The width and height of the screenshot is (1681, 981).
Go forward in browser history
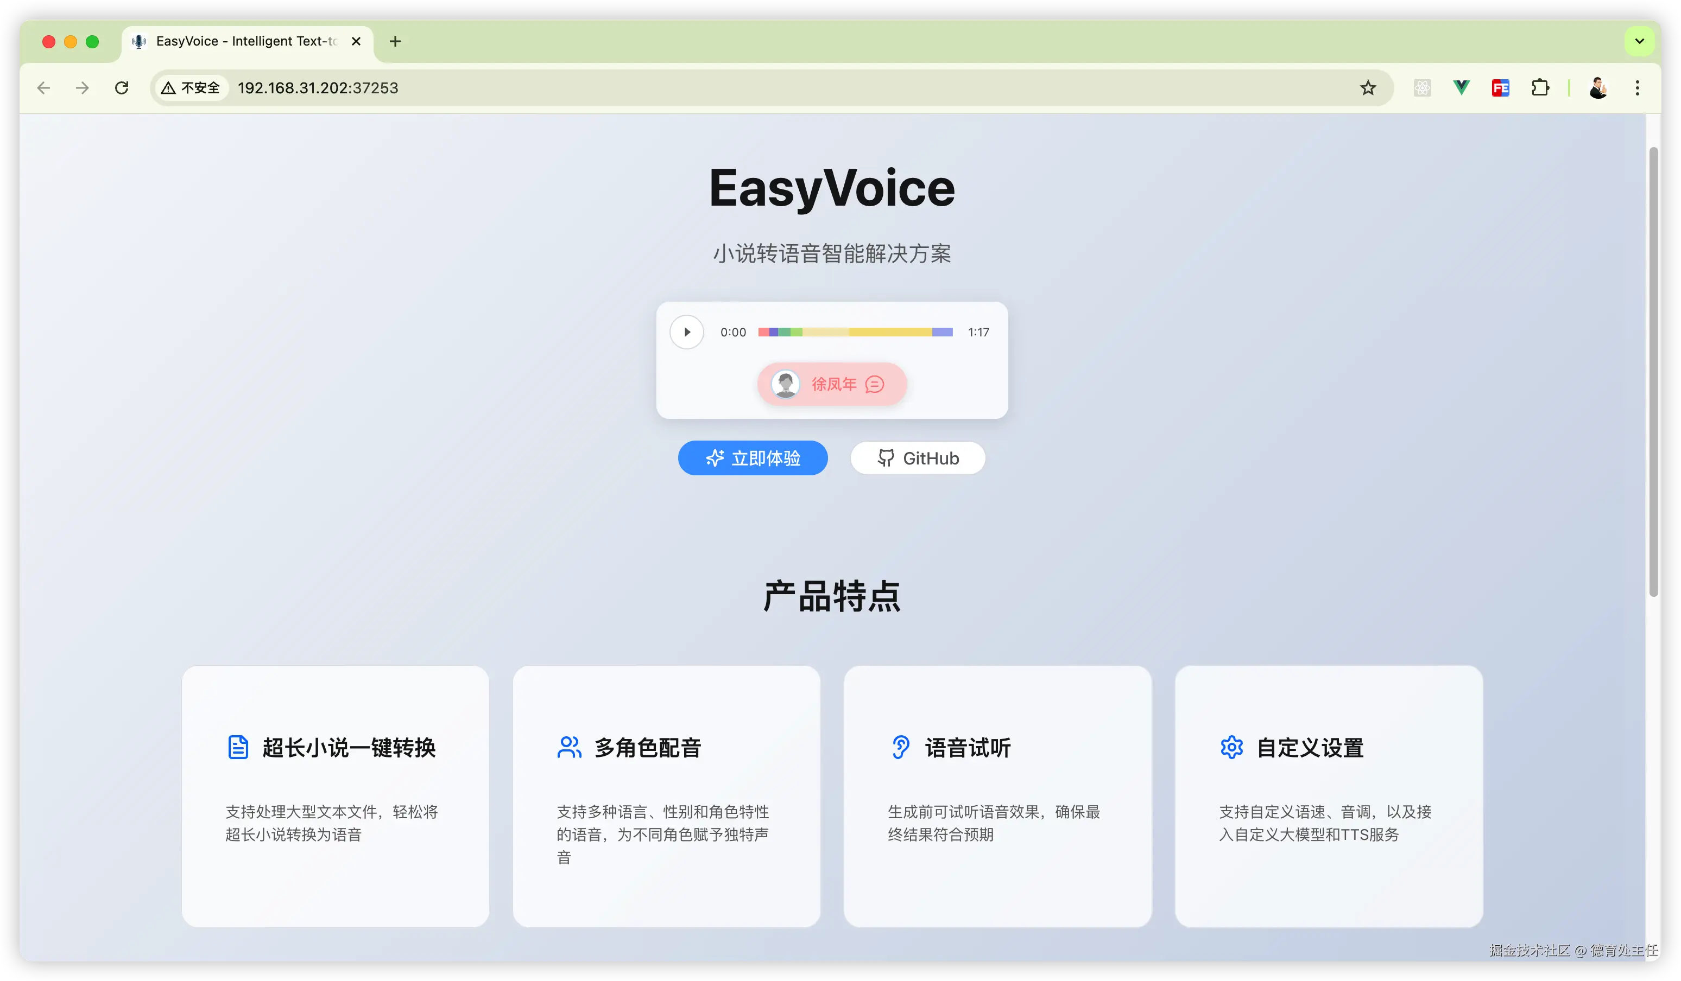[82, 88]
